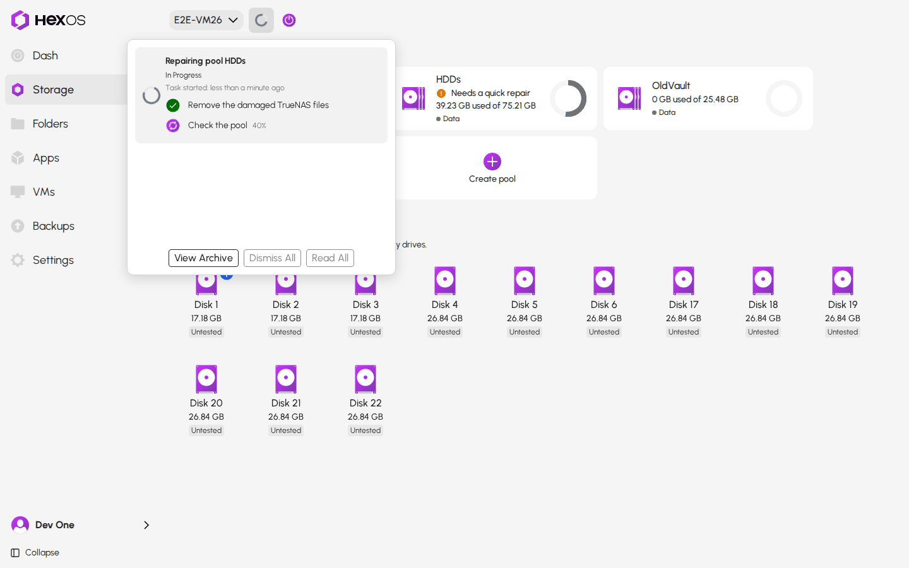Click the HDDs pool usage ring
Screen dimensions: 909x568
[568, 98]
